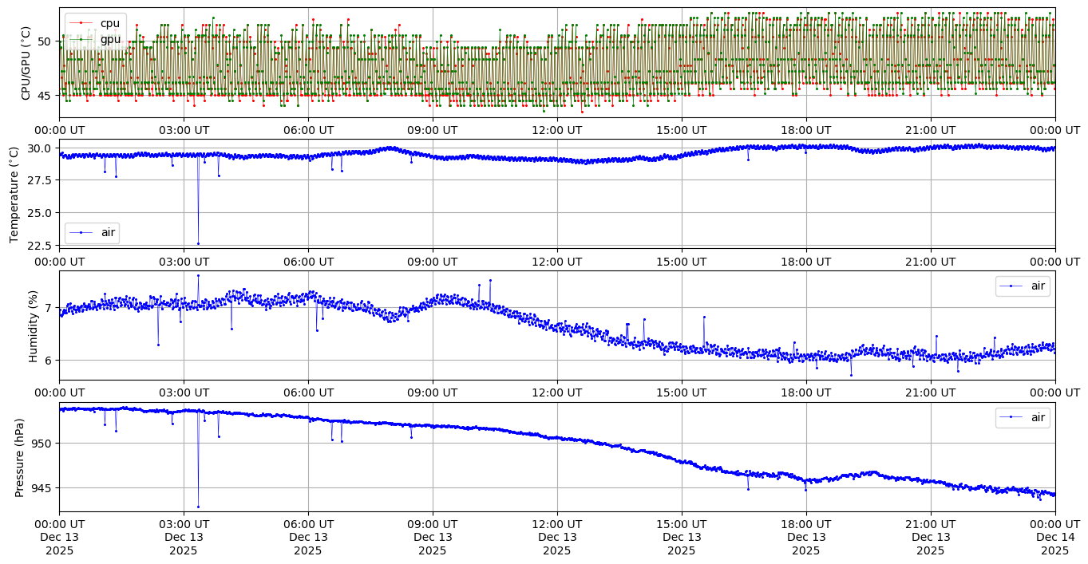Select the 'gpu' legend text label
1088x564 pixels.
110,39
